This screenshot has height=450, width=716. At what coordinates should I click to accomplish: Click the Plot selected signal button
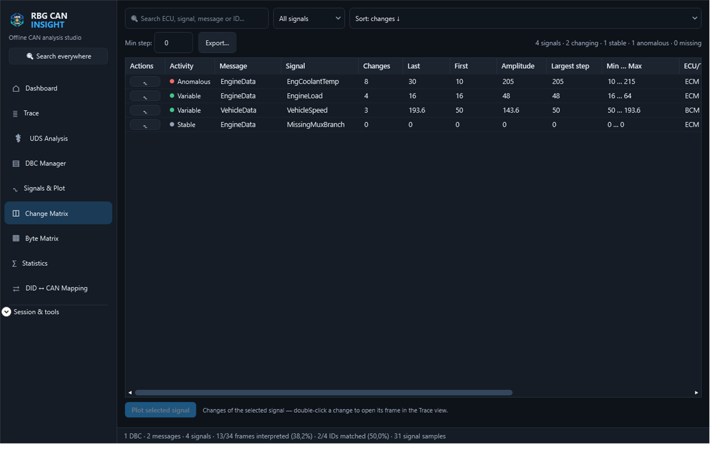pos(160,411)
